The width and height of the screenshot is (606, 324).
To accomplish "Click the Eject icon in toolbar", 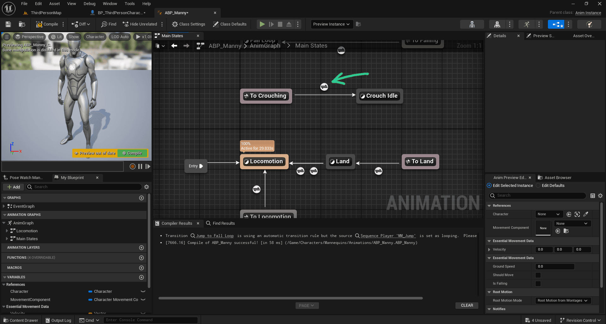I will 289,24.
